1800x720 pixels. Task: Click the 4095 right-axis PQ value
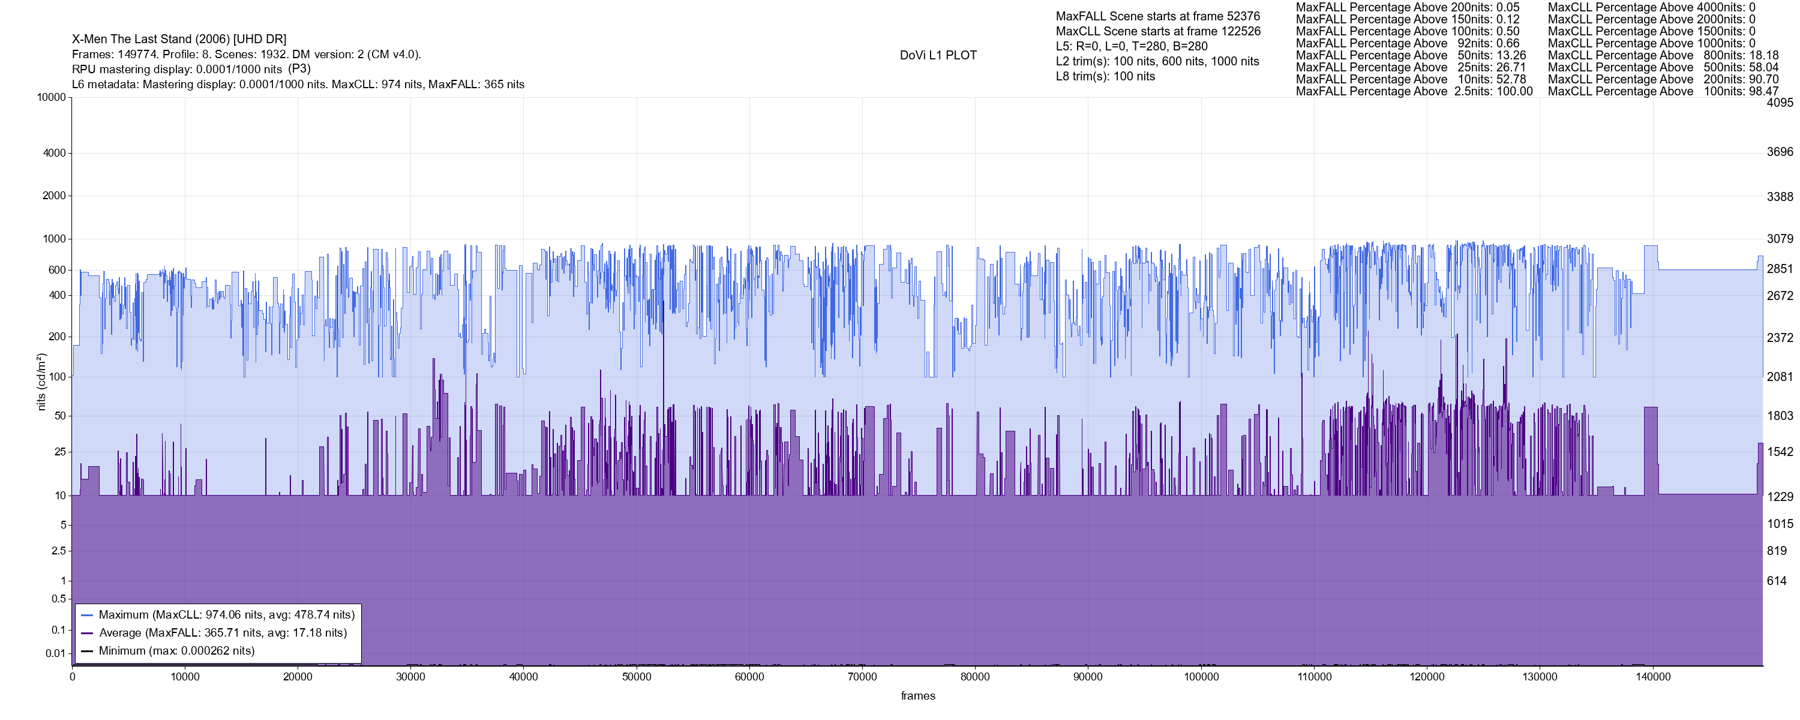point(1780,103)
